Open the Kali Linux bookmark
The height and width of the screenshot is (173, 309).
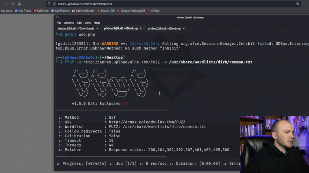coord(6,11)
